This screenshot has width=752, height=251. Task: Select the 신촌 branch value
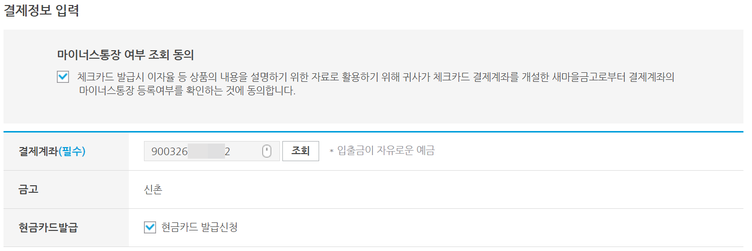(x=153, y=190)
